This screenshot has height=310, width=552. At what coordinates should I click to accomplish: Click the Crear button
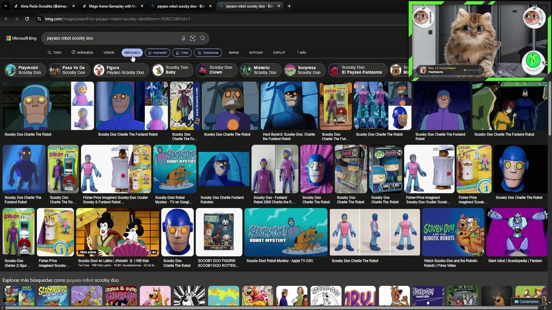pyautogui.click(x=182, y=53)
